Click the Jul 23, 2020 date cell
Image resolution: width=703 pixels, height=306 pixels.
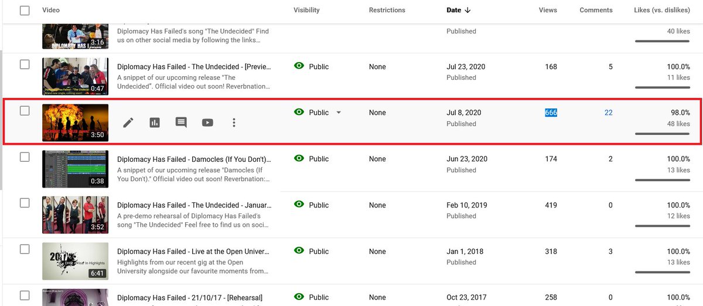[x=466, y=67]
